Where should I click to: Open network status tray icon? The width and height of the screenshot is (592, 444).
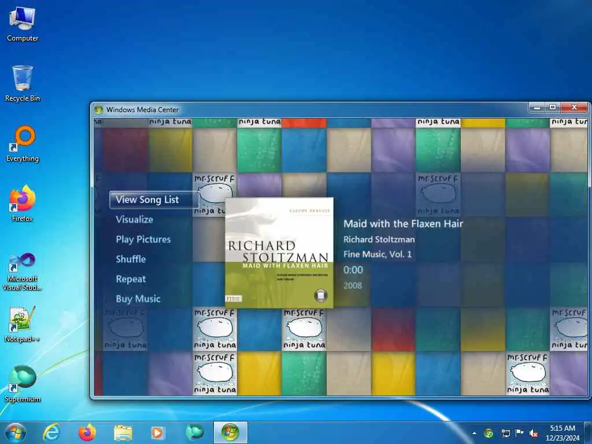(x=505, y=433)
